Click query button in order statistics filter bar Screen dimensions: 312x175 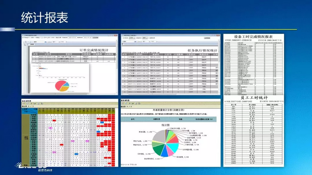[x=95, y=38]
